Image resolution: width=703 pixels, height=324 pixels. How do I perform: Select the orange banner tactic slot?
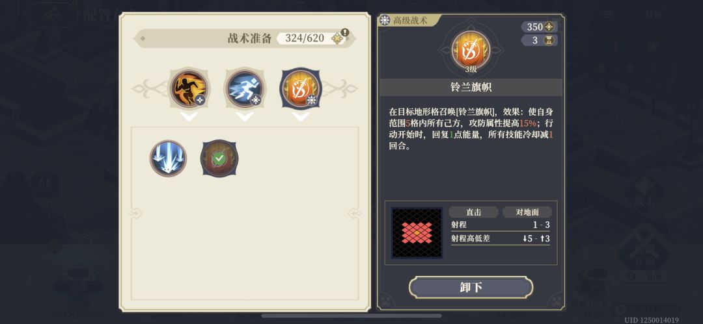301,88
